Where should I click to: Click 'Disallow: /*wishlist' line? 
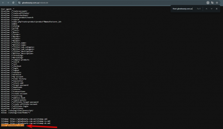click(x=11, y=75)
